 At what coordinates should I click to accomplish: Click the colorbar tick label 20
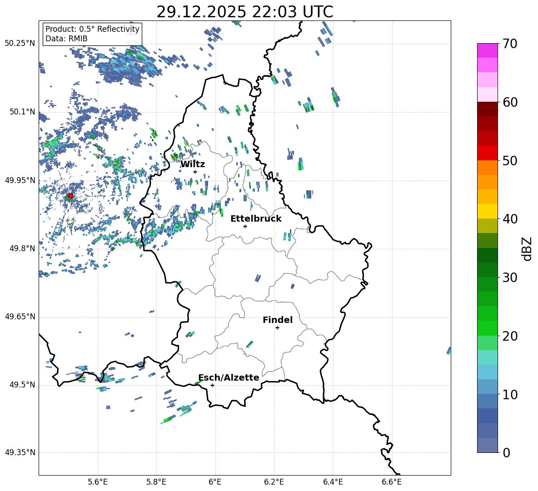(510, 336)
